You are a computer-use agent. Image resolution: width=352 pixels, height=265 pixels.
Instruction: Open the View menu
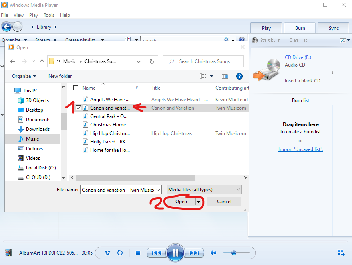[18, 15]
